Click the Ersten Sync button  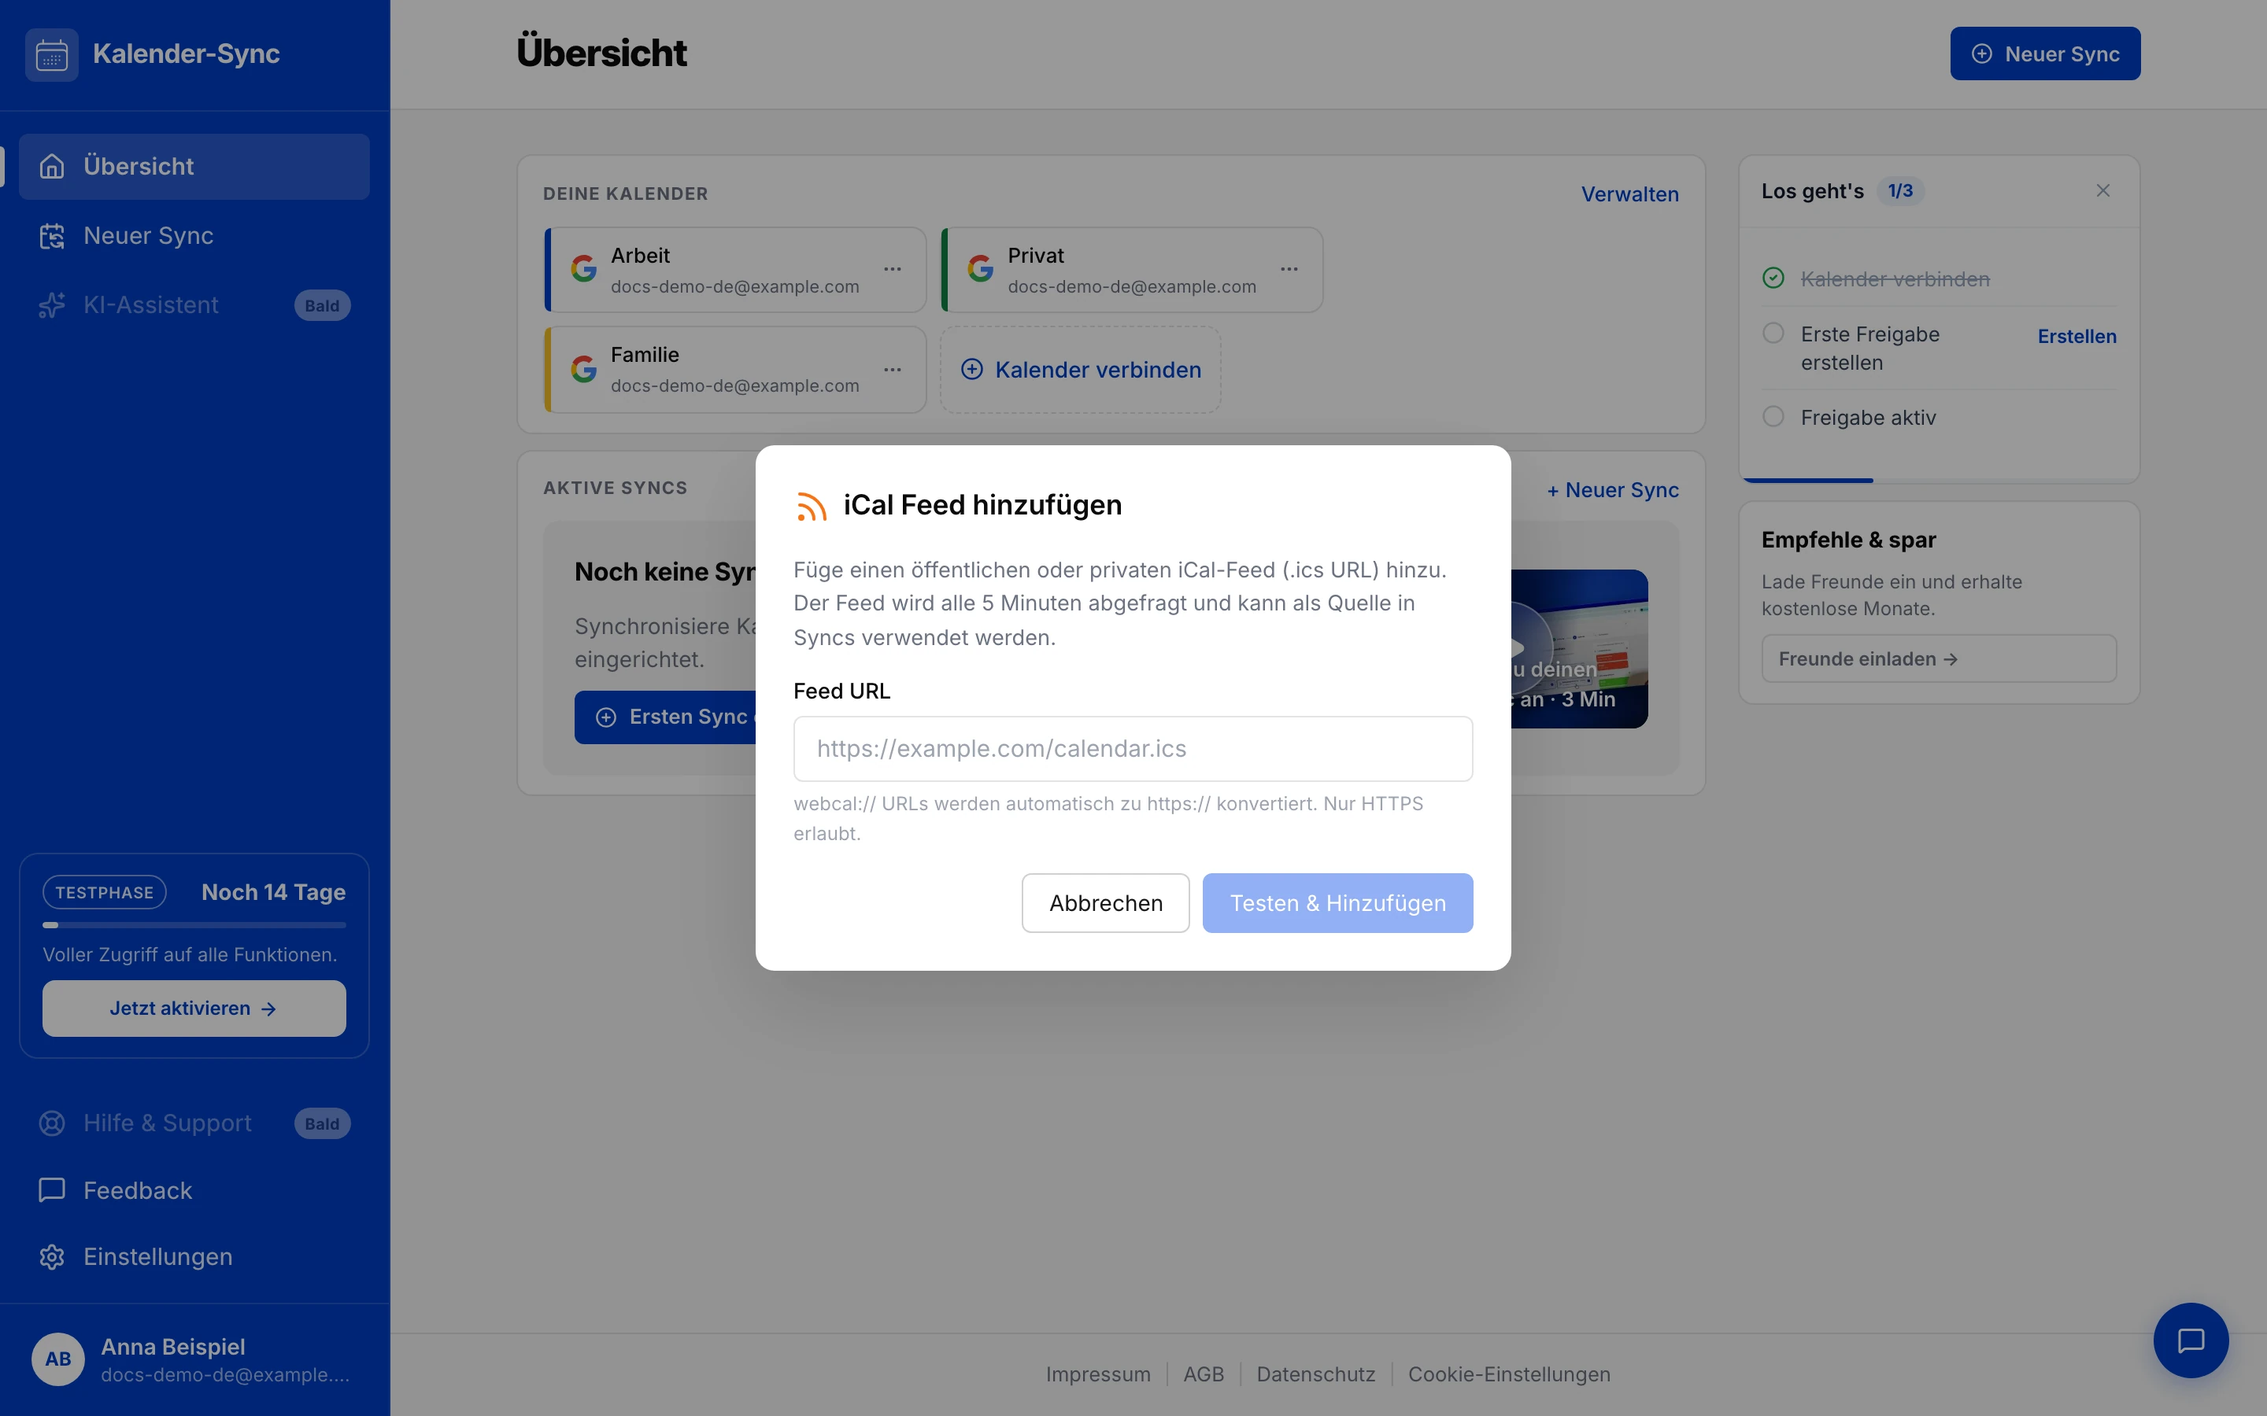[x=665, y=717]
